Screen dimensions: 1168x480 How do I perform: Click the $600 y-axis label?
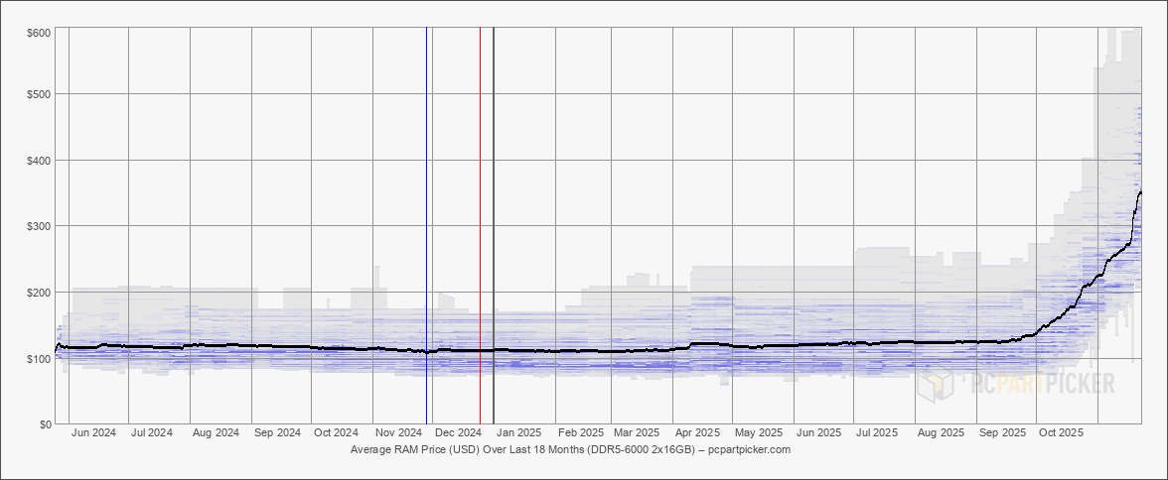pyautogui.click(x=41, y=32)
